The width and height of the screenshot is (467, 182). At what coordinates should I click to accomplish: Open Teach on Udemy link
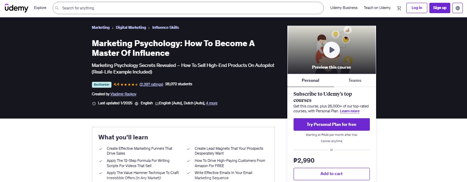[377, 8]
